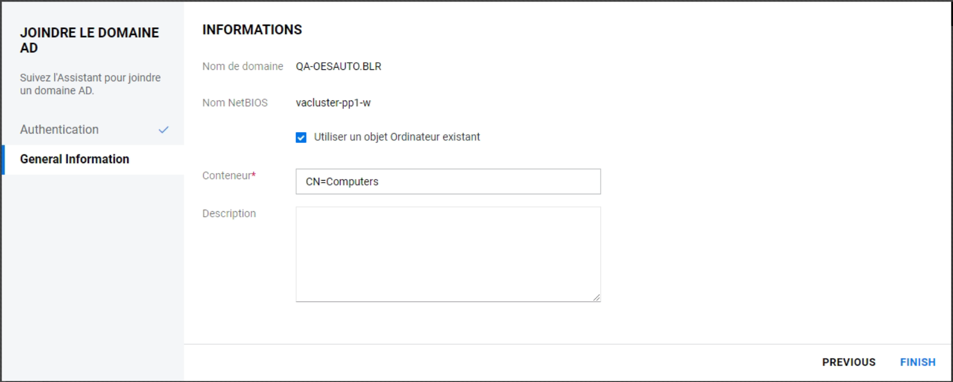This screenshot has width=953, height=382.
Task: Click the Description box resize handle
Action: (596, 297)
